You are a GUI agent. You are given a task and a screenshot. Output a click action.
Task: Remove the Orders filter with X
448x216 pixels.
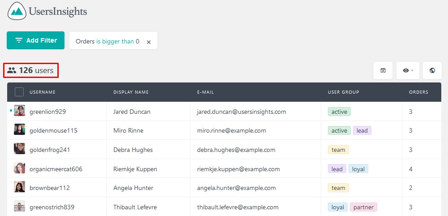coord(149,42)
